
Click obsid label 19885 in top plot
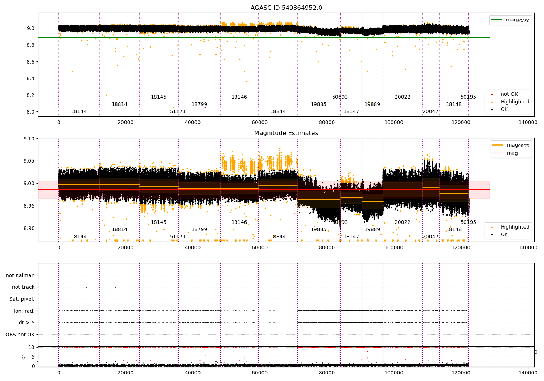(318, 105)
